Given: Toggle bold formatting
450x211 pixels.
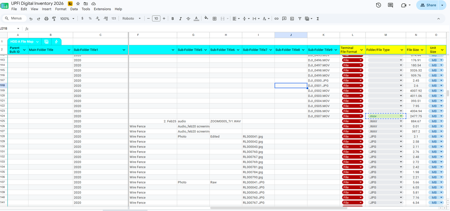Looking at the screenshot, I should click(x=172, y=18).
